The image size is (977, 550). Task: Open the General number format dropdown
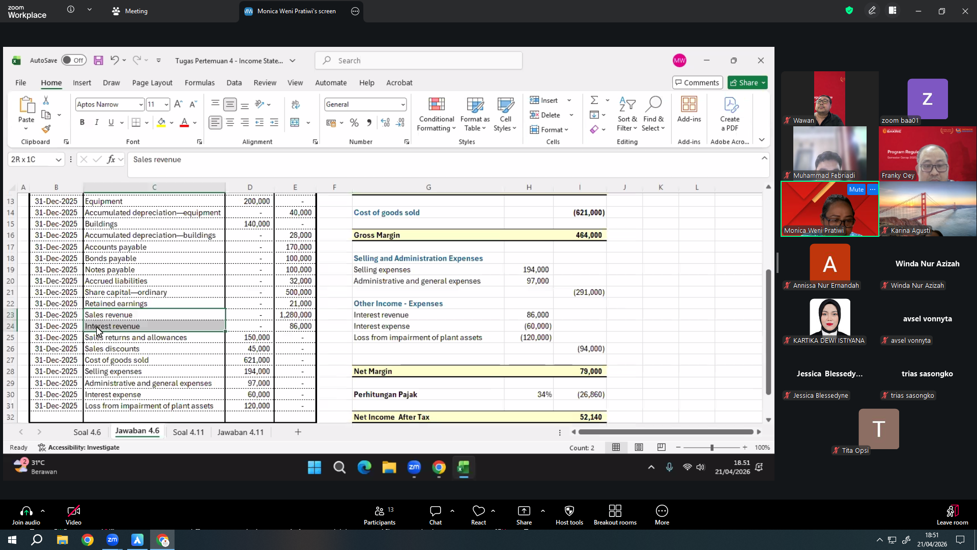[403, 104]
